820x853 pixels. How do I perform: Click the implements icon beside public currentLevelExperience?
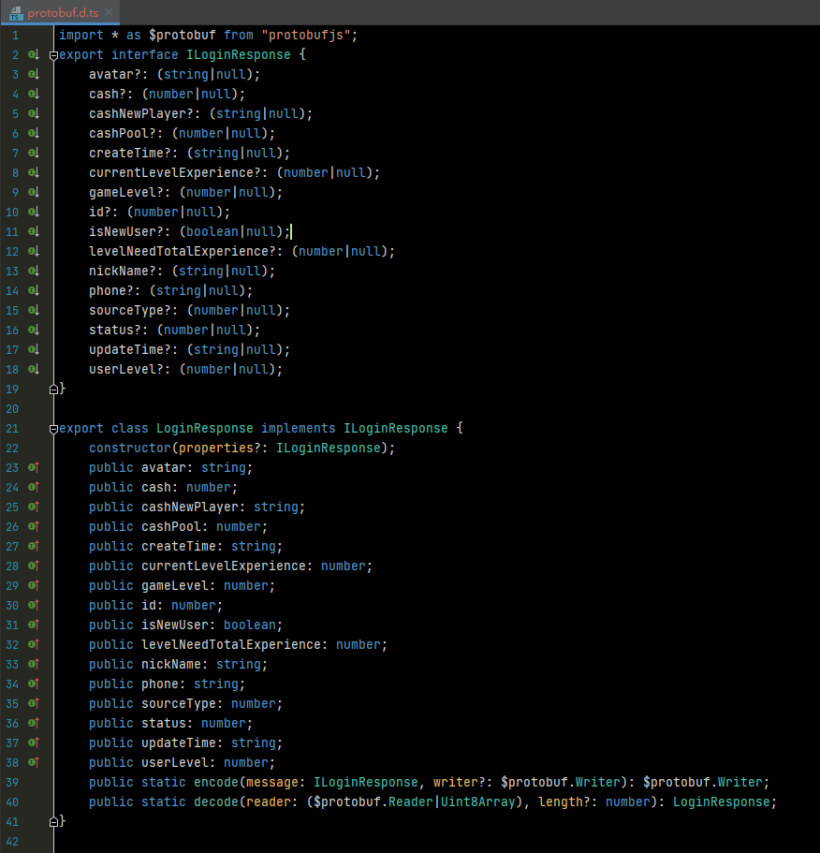click(x=33, y=566)
